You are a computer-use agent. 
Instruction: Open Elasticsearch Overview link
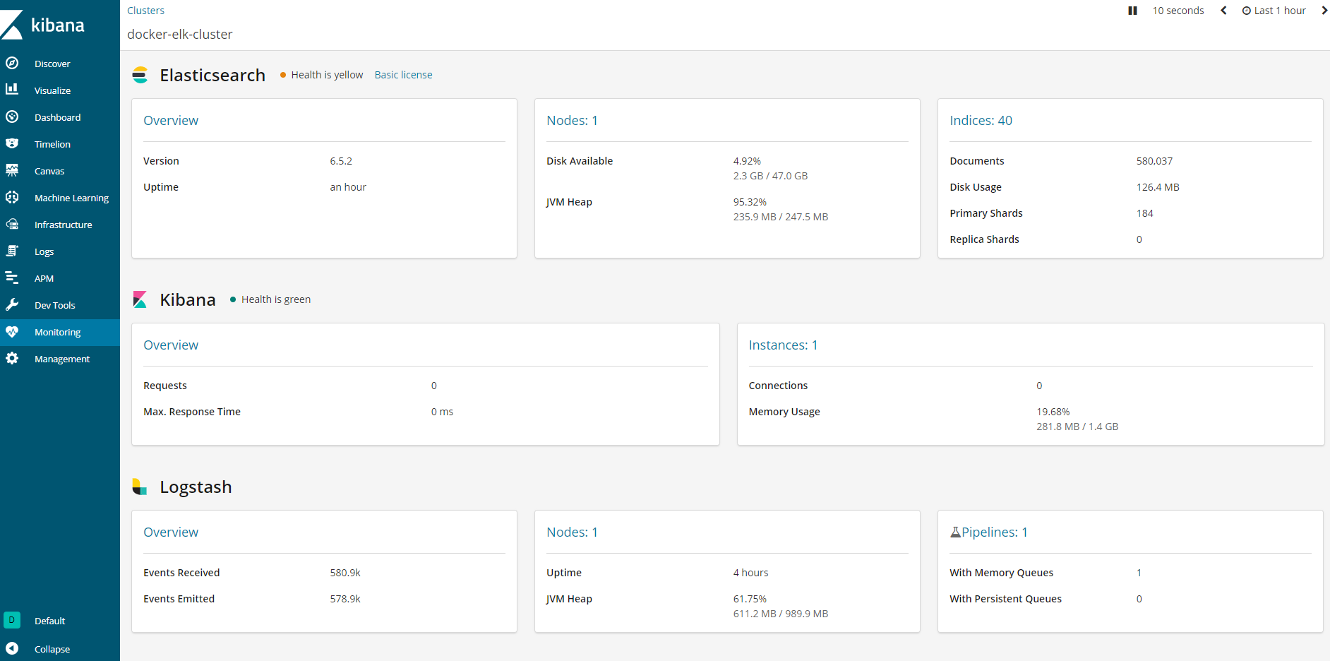[x=171, y=121]
